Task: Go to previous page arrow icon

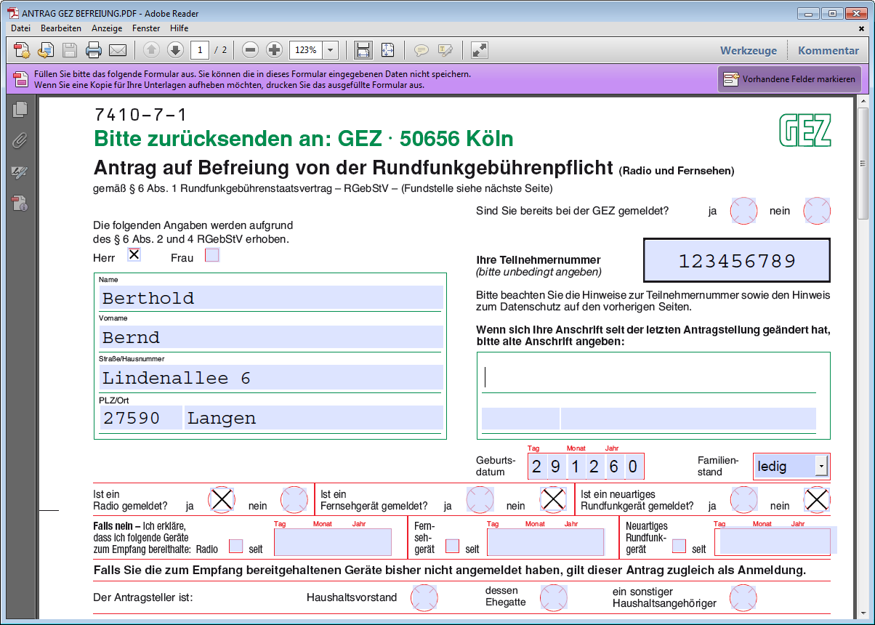Action: 151,50
